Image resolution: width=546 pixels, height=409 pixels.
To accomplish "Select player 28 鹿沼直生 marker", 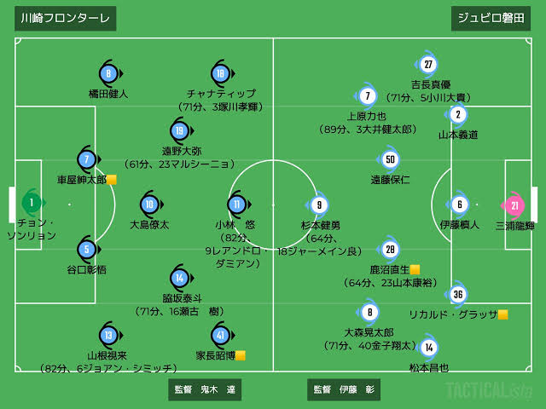I will (x=390, y=250).
